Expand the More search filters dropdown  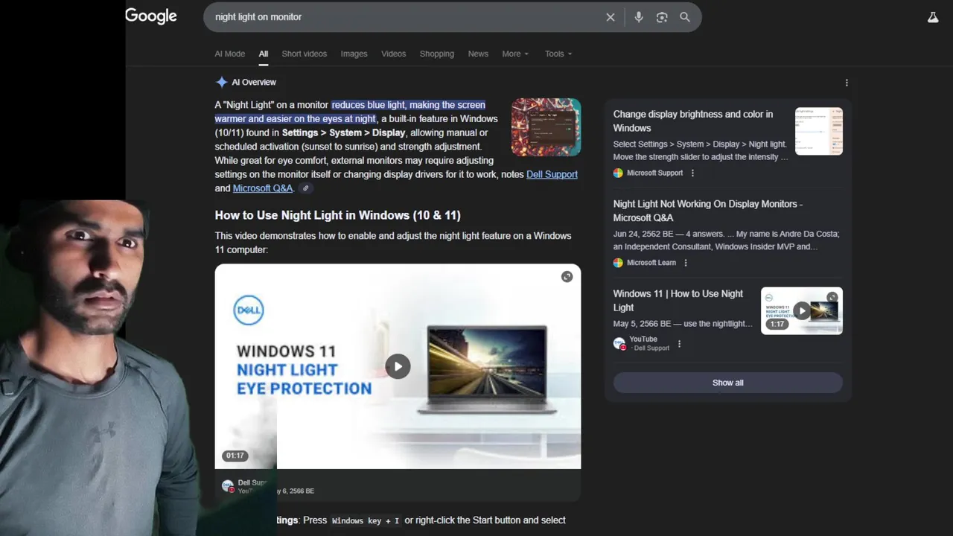click(x=515, y=54)
